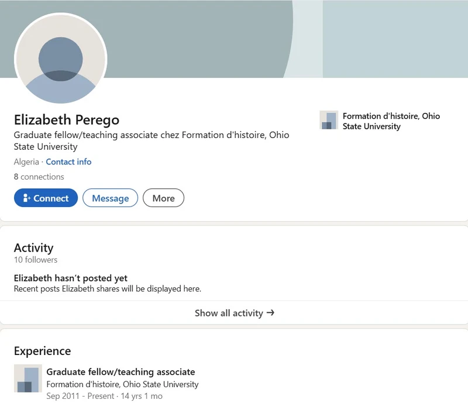Open the Formation d'histoire, Ohio State University header link

[391, 121]
